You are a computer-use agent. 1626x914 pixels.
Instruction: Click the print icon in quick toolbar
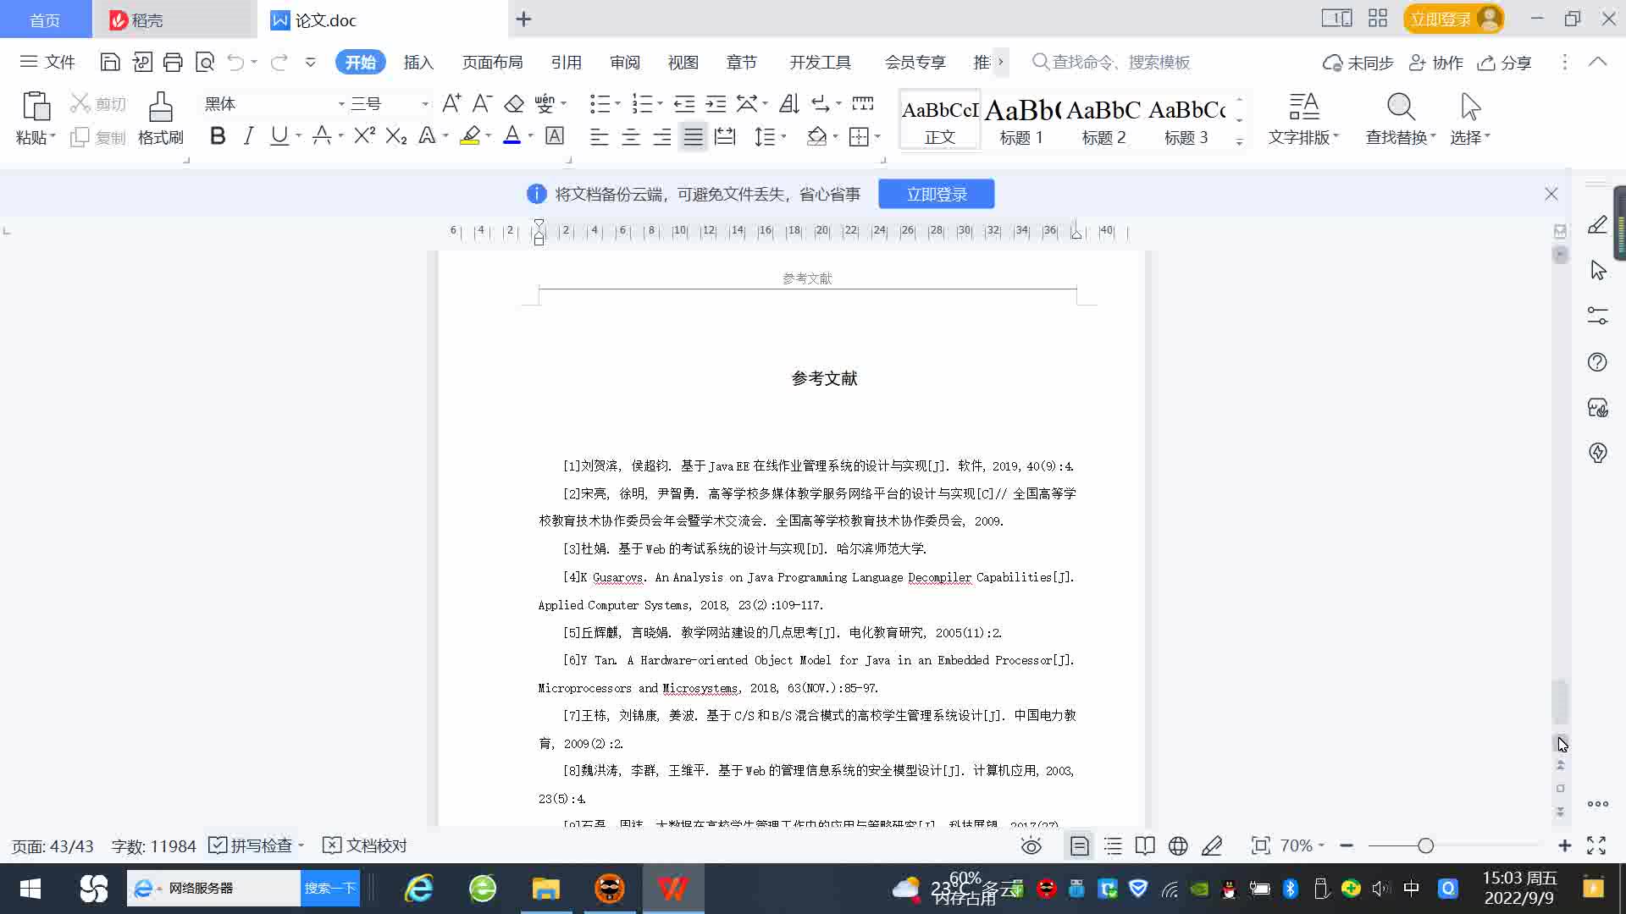173,62
